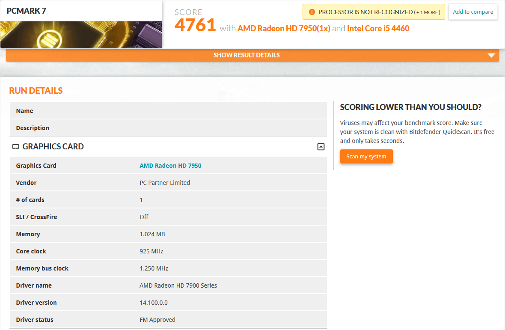Select the score value 4761

click(x=195, y=25)
